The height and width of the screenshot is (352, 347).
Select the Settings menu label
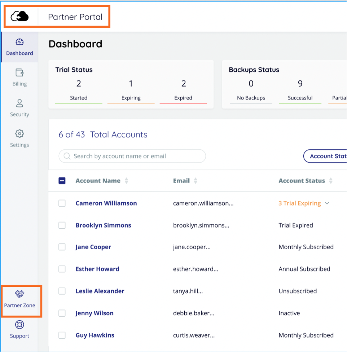pyautogui.click(x=19, y=145)
